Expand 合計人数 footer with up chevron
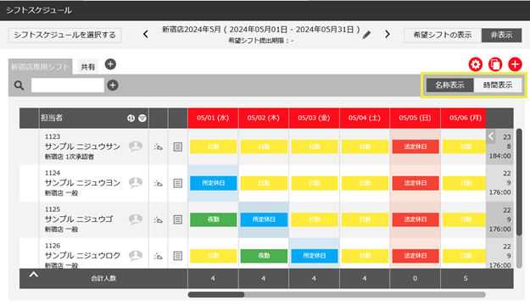530x305 pixels. click(x=33, y=275)
